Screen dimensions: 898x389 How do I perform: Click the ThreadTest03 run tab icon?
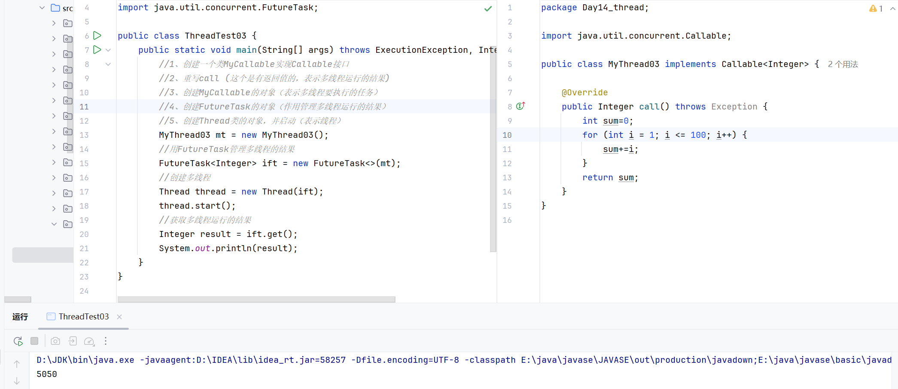(51, 316)
